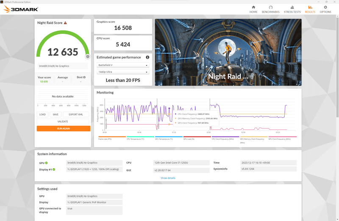Click the 'Less than 20 FPS' text
Screen dimensions: 339x221
123,80
